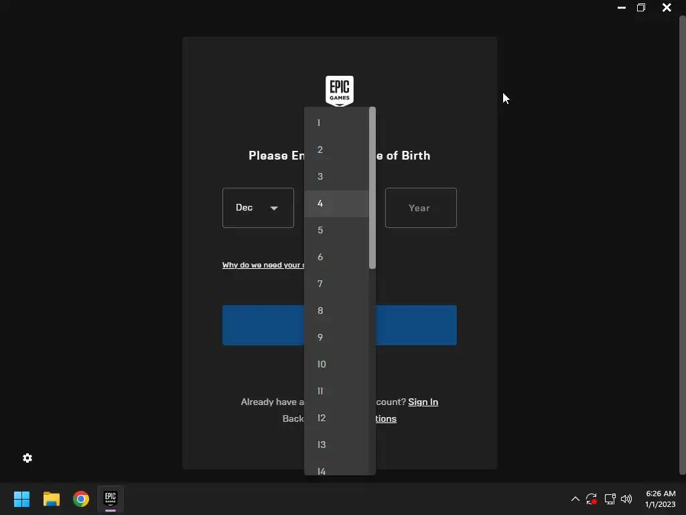Click the blue continue button
This screenshot has height=515, width=686.
(x=340, y=325)
